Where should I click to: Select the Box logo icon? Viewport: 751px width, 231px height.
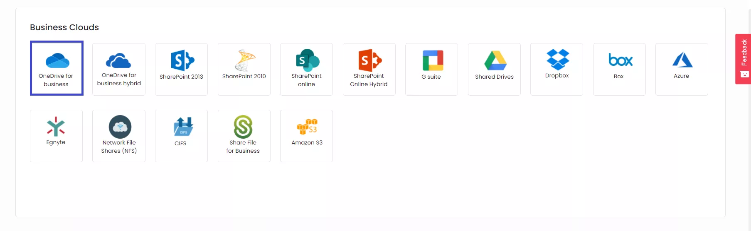620,60
